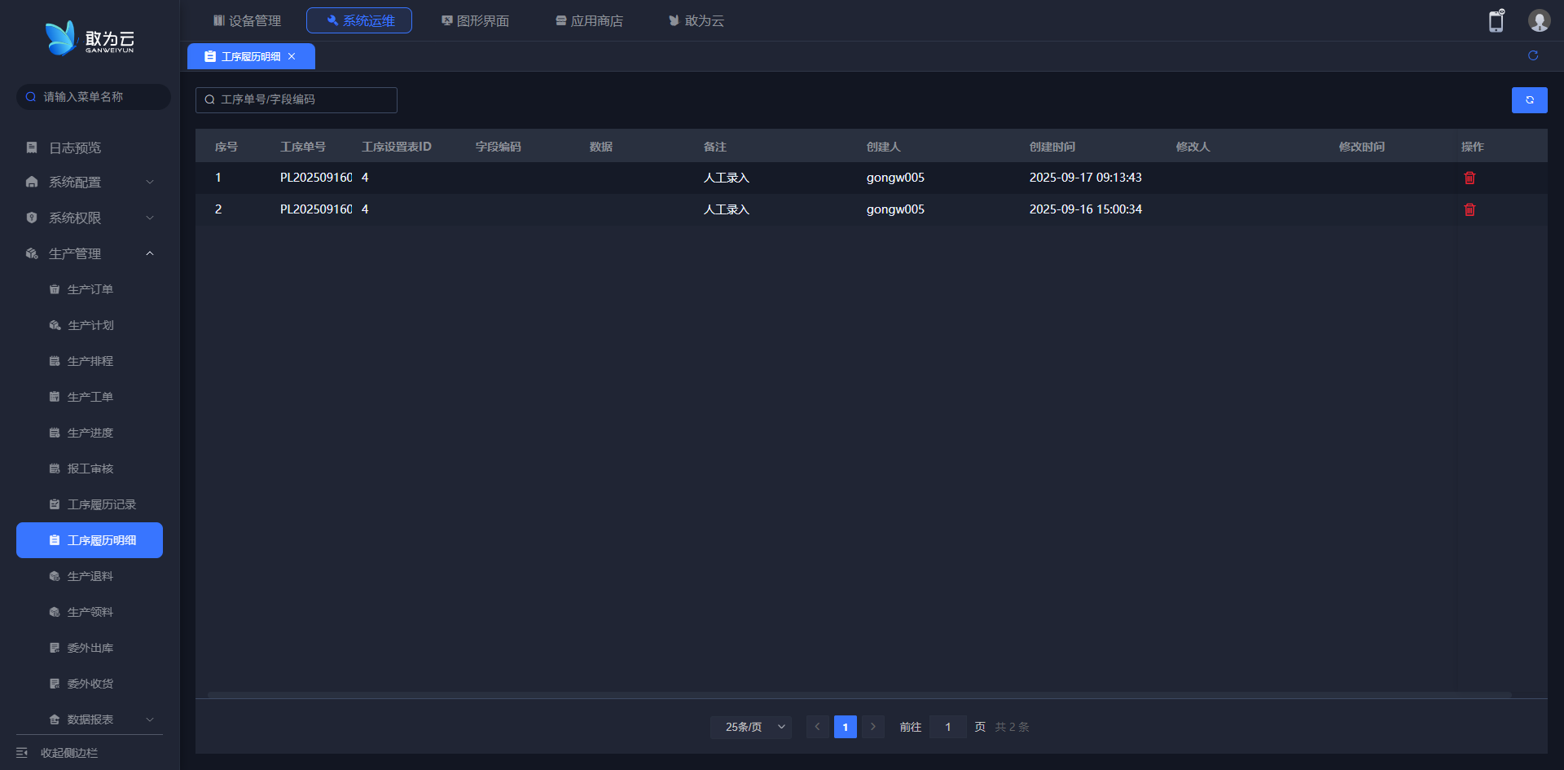This screenshot has height=770, width=1564.
Task: Close the 工序履历明细 tab
Action: (292, 56)
